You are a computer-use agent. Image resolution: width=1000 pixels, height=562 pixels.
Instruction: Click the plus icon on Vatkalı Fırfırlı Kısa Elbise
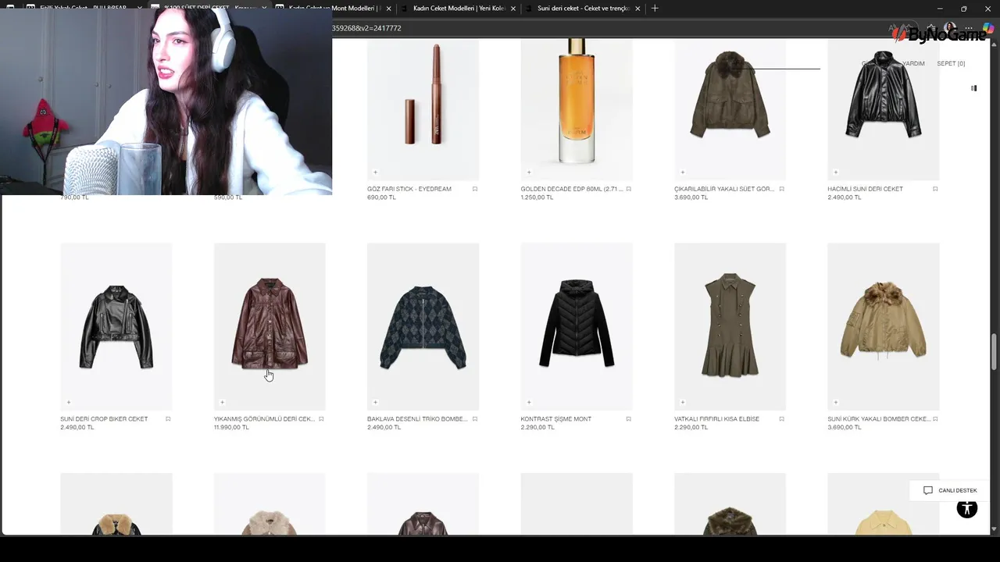pos(683,403)
